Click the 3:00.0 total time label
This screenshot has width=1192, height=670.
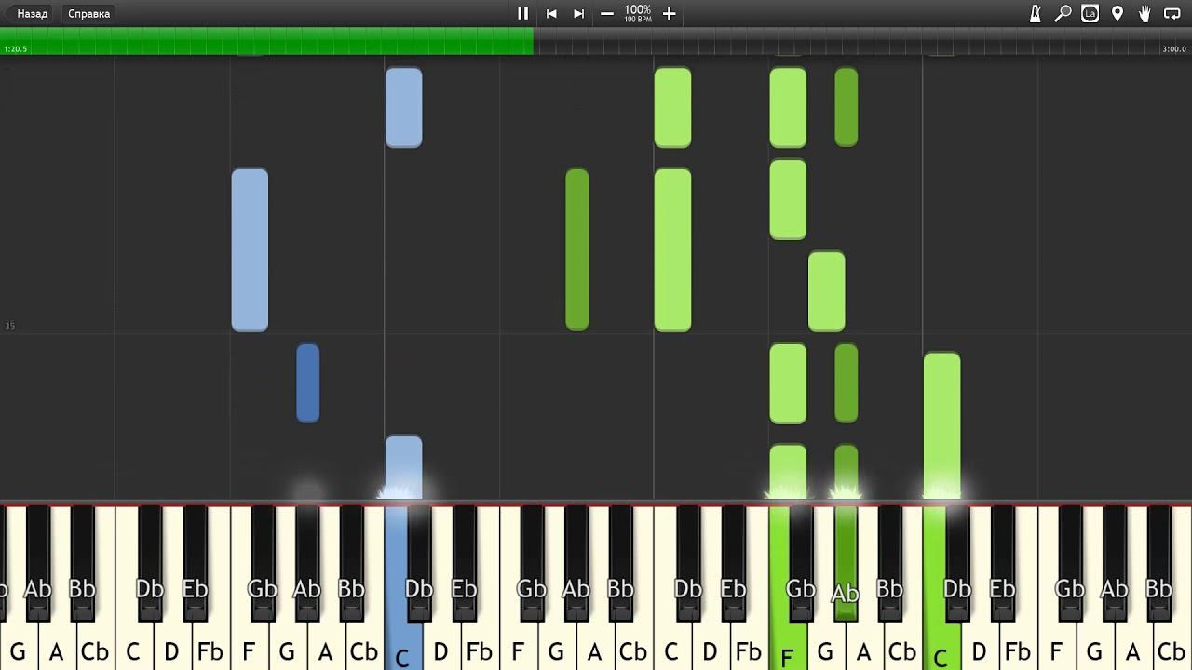(x=1174, y=48)
